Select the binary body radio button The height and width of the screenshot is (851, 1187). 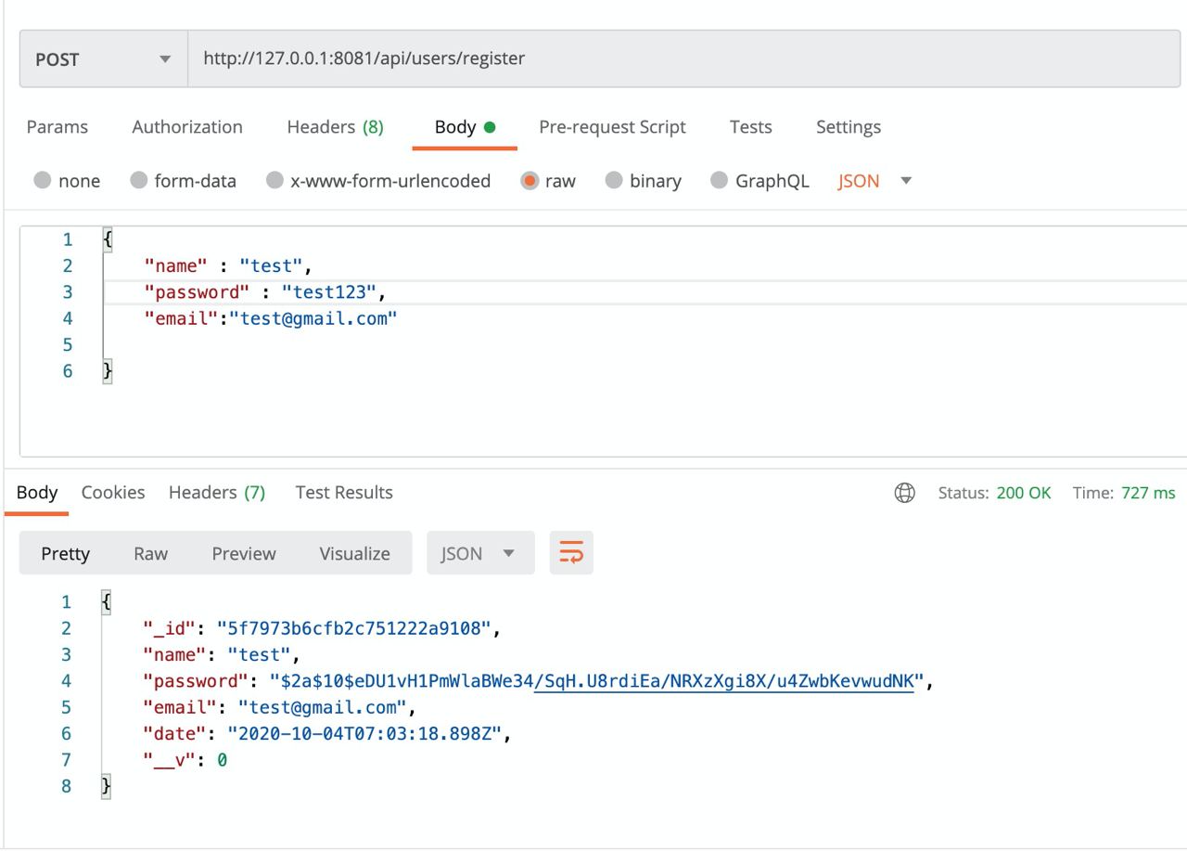click(614, 181)
